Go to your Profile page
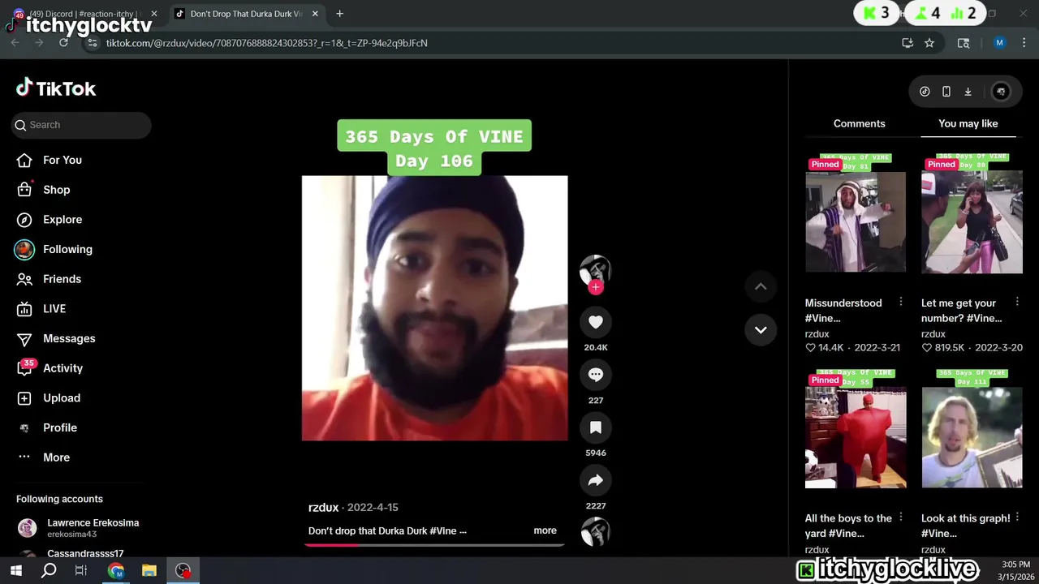 [60, 427]
